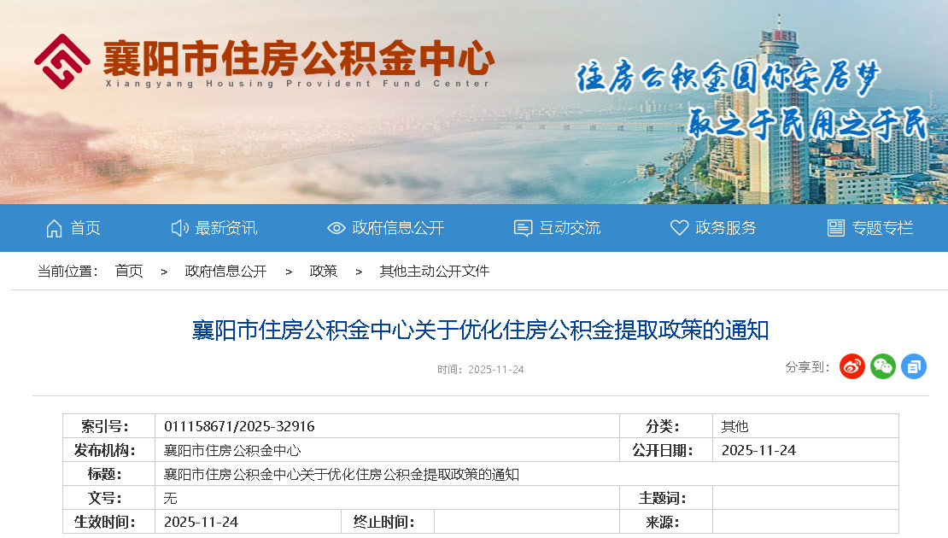Open the 首页 navigation menu item

(85, 228)
